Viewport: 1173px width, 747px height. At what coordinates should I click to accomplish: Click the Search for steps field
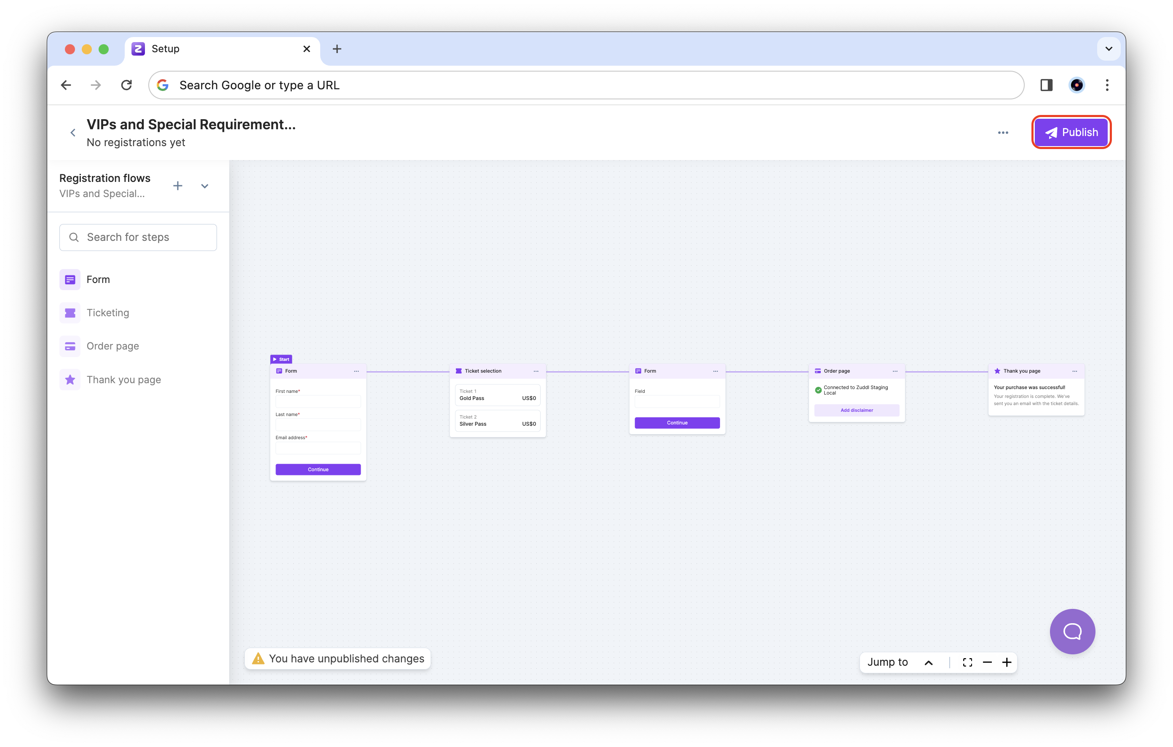tap(138, 237)
